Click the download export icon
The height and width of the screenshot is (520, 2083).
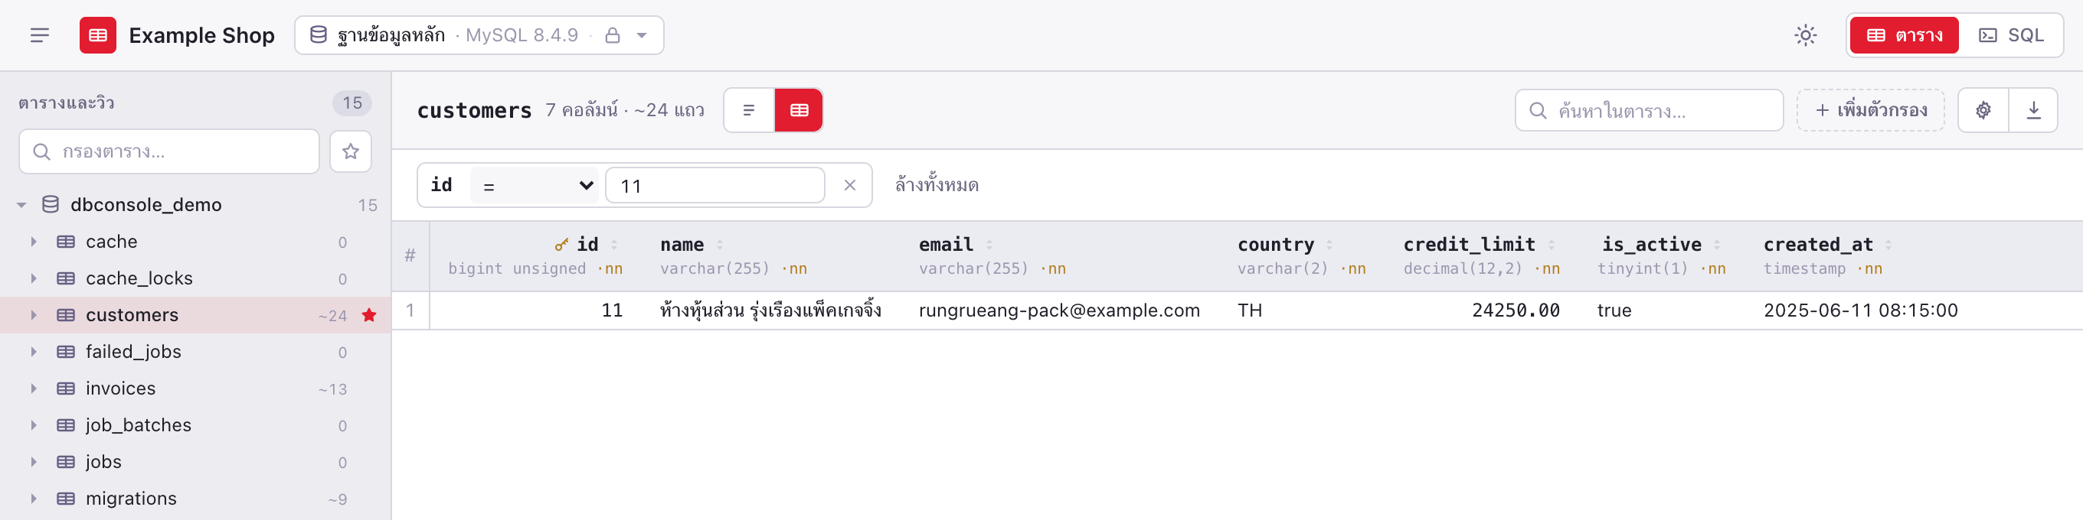pyautogui.click(x=2034, y=111)
